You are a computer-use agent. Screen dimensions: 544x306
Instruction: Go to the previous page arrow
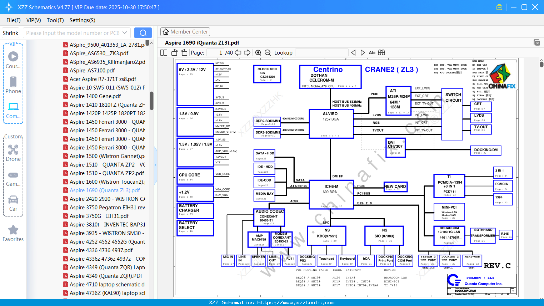pyautogui.click(x=238, y=53)
